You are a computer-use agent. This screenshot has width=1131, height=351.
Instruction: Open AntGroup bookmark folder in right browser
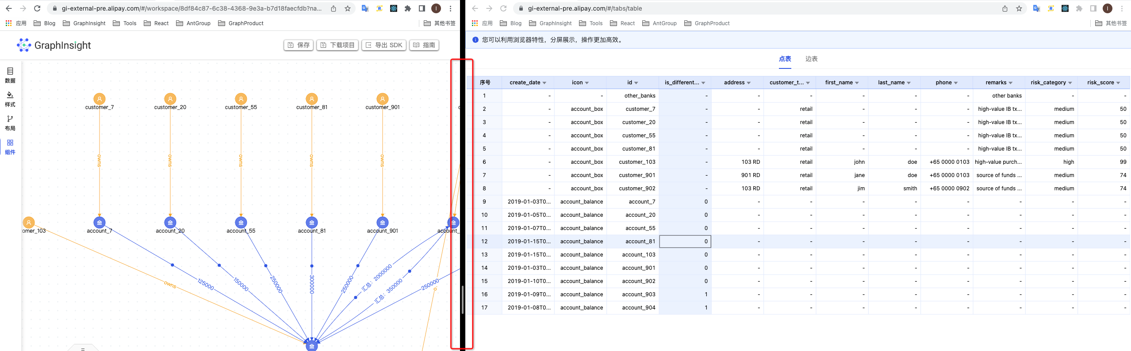[x=659, y=23]
